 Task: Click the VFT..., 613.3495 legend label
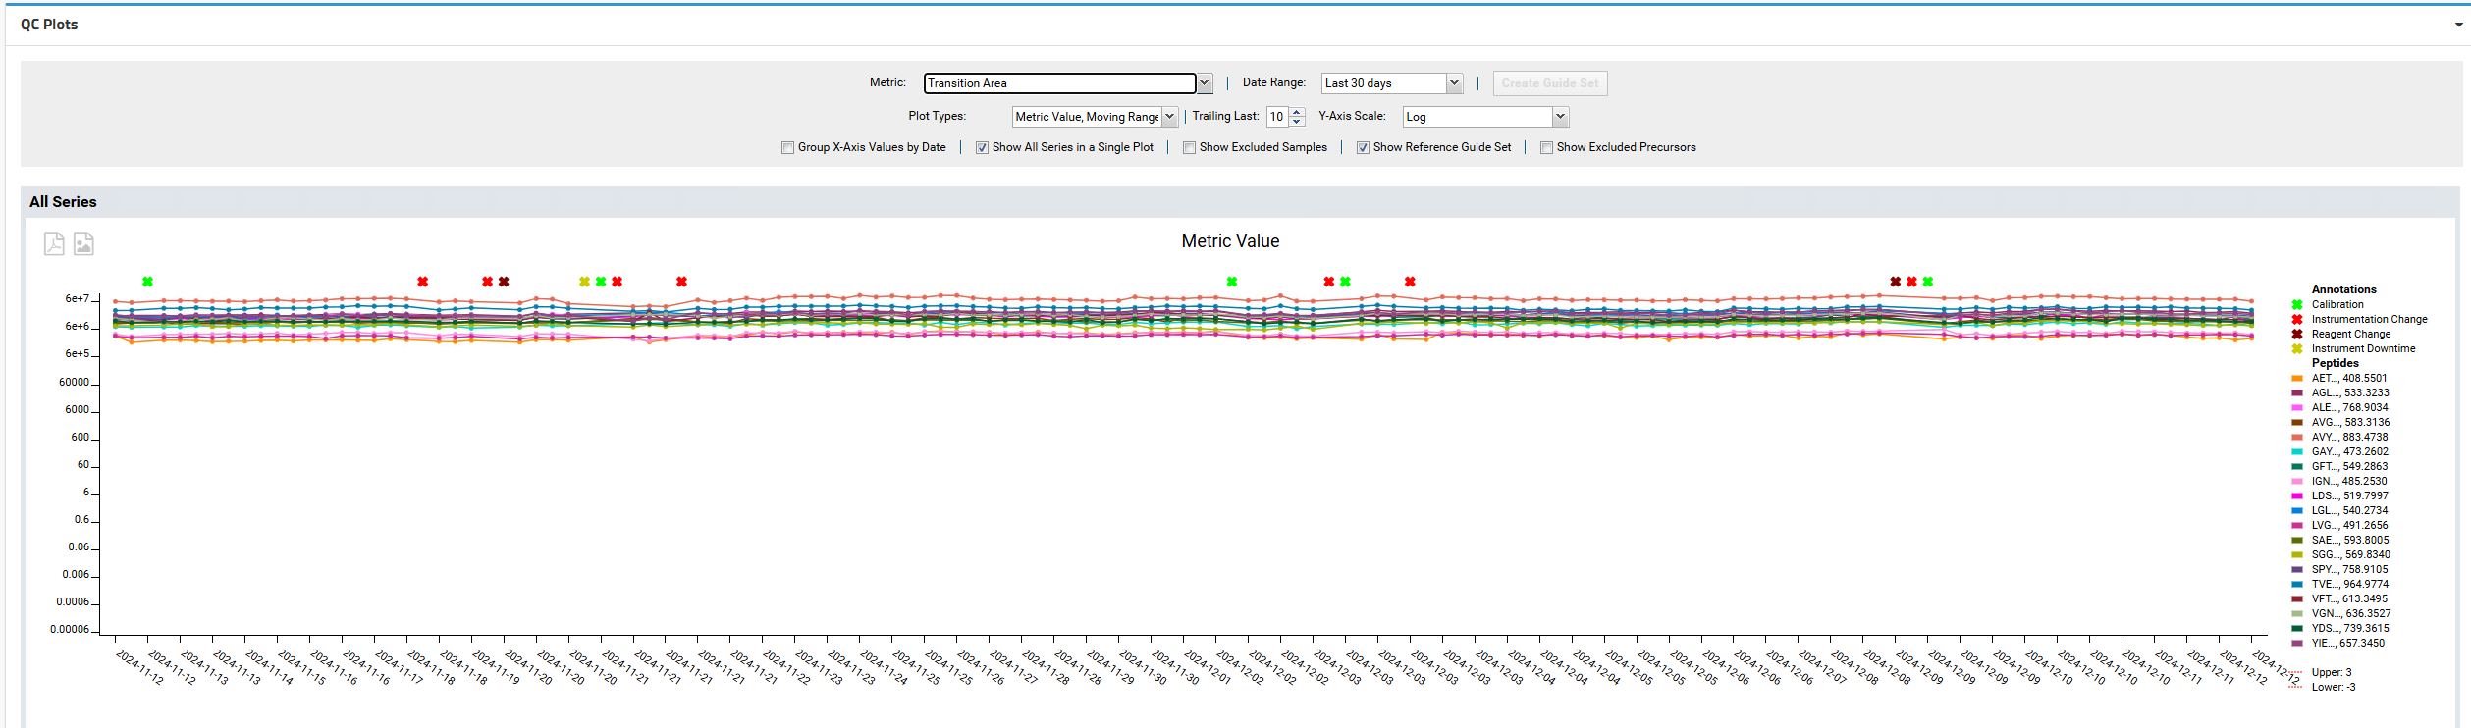point(2349,598)
